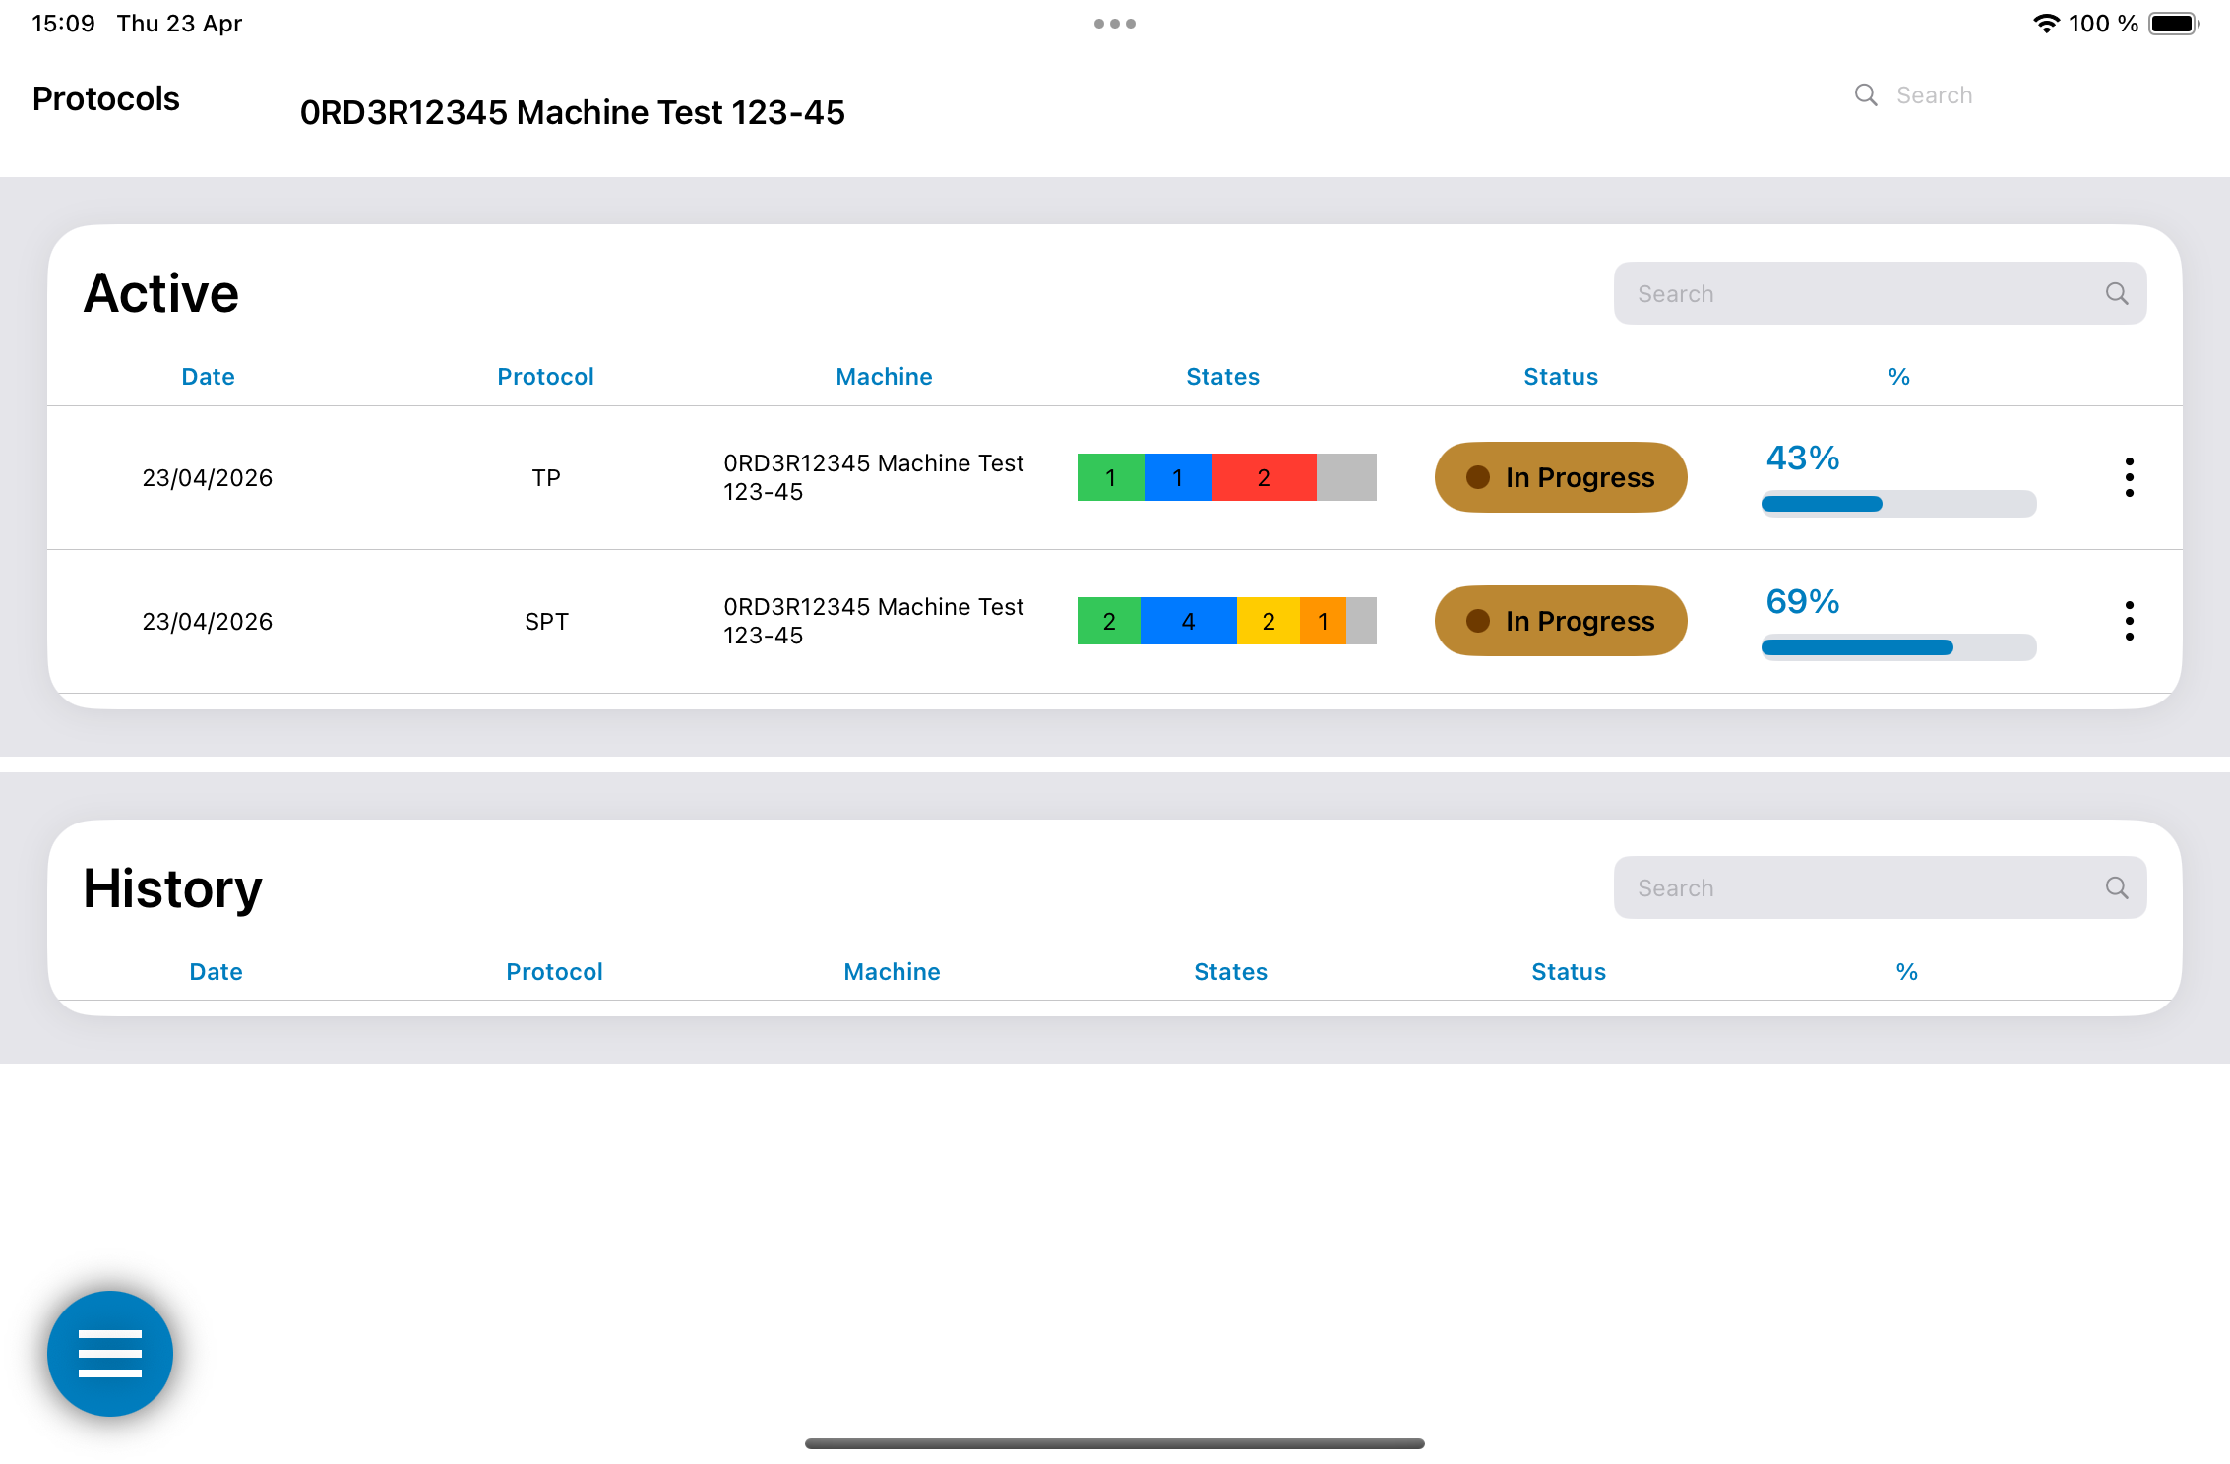Click the red states segment in the TP row

point(1264,477)
